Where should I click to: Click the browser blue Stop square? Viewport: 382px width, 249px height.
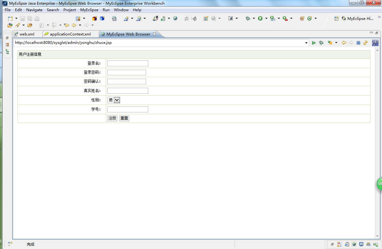tap(359, 43)
